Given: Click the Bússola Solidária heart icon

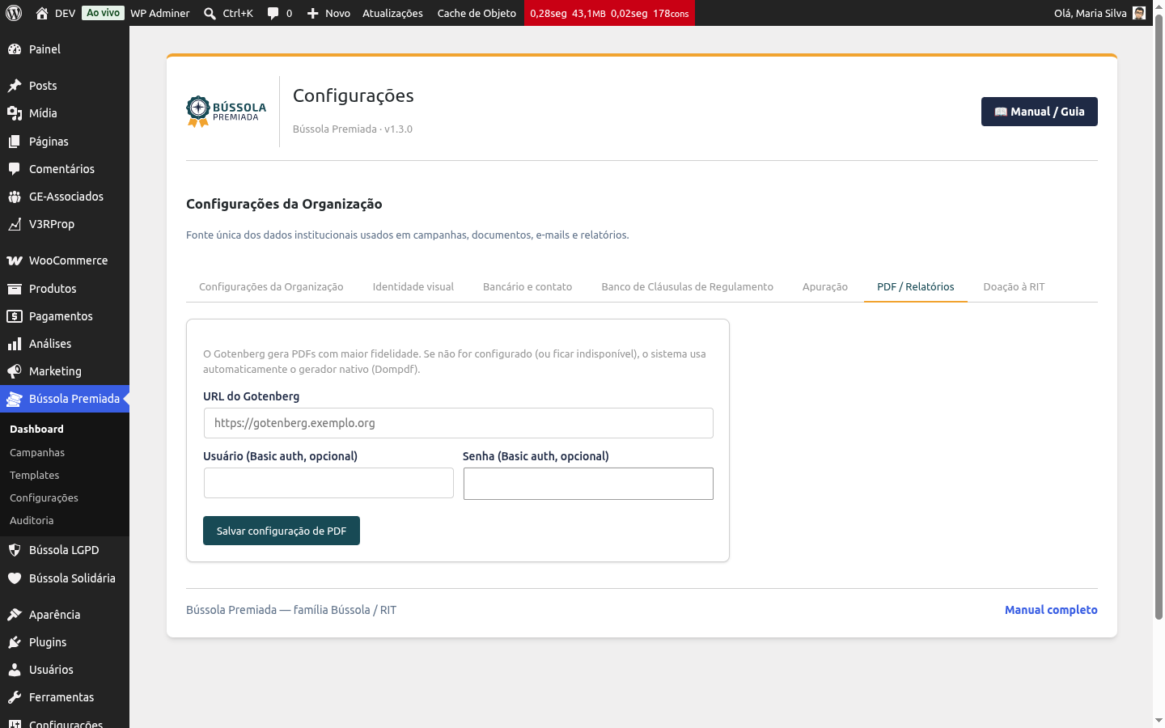Looking at the screenshot, I should (15, 578).
